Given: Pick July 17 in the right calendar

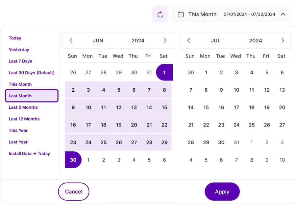Looking at the screenshot, I should point(236,107).
